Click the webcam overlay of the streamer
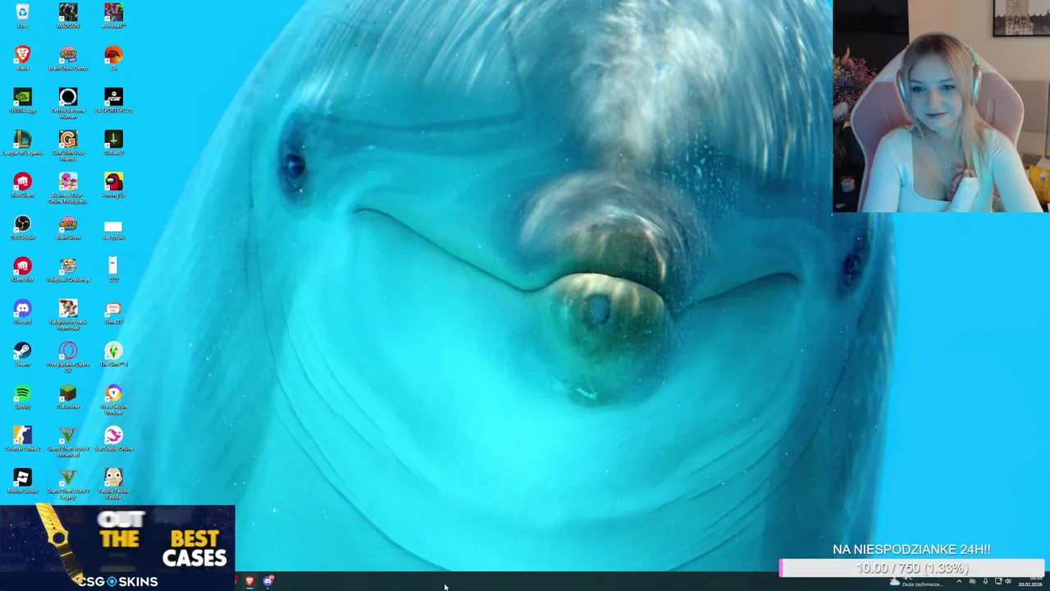This screenshot has height=591, width=1050. (x=941, y=107)
